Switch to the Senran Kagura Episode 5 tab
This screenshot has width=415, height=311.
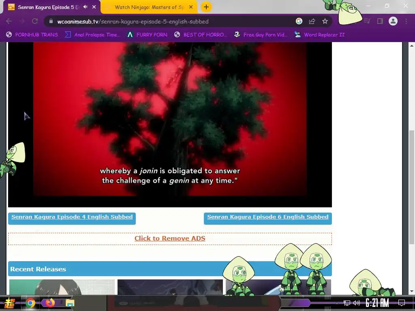pos(48,7)
